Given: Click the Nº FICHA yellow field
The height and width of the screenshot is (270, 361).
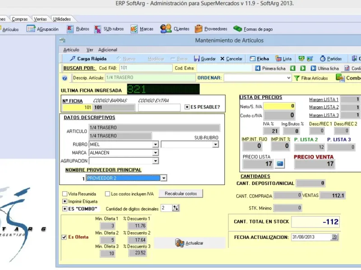Looking at the screenshot, I should (x=77, y=108).
